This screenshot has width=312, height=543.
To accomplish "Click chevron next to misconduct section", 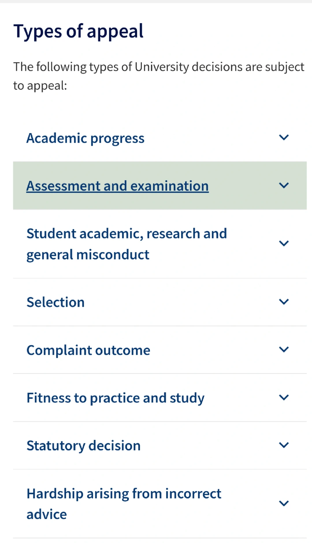I will [284, 243].
